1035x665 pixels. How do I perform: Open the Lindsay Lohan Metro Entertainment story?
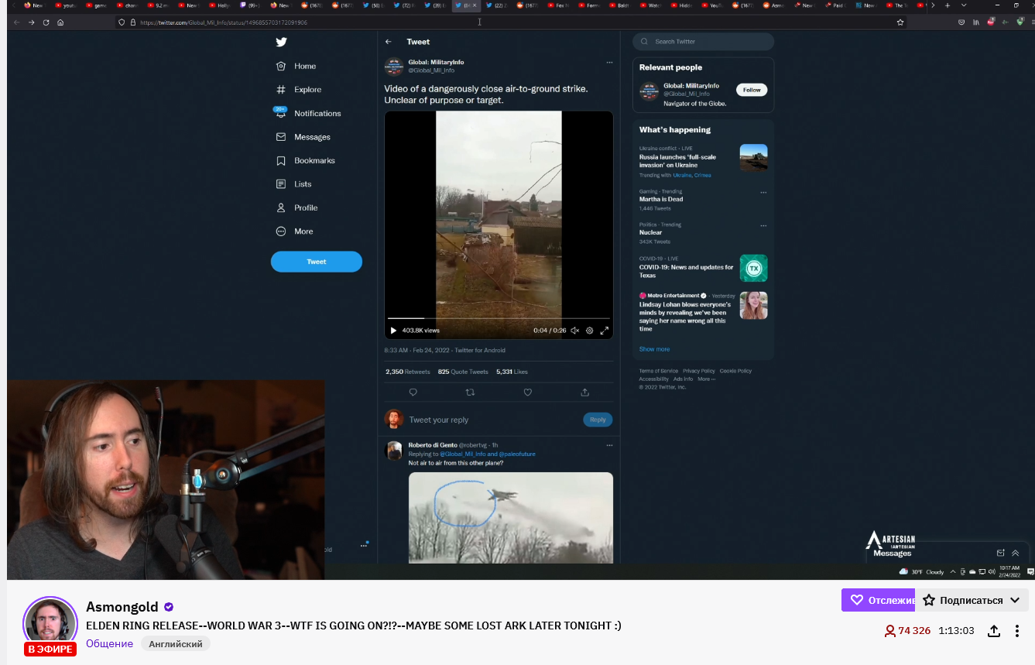coord(703,311)
